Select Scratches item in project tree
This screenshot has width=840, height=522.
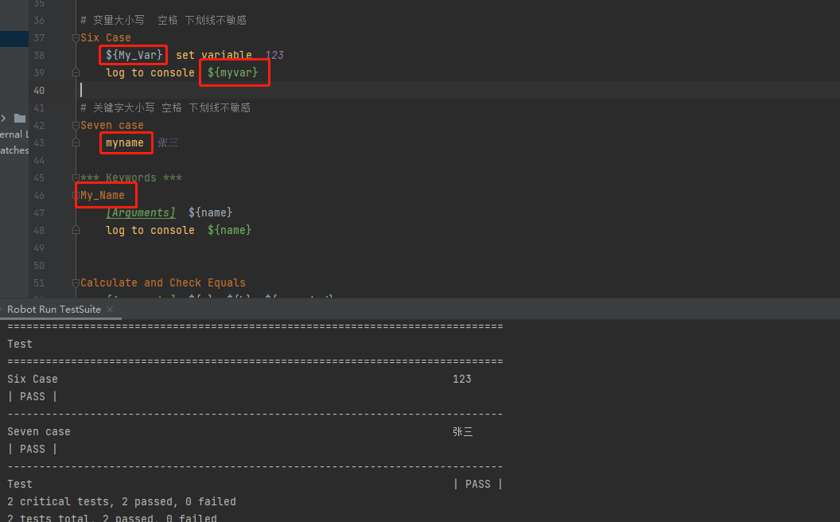14,150
